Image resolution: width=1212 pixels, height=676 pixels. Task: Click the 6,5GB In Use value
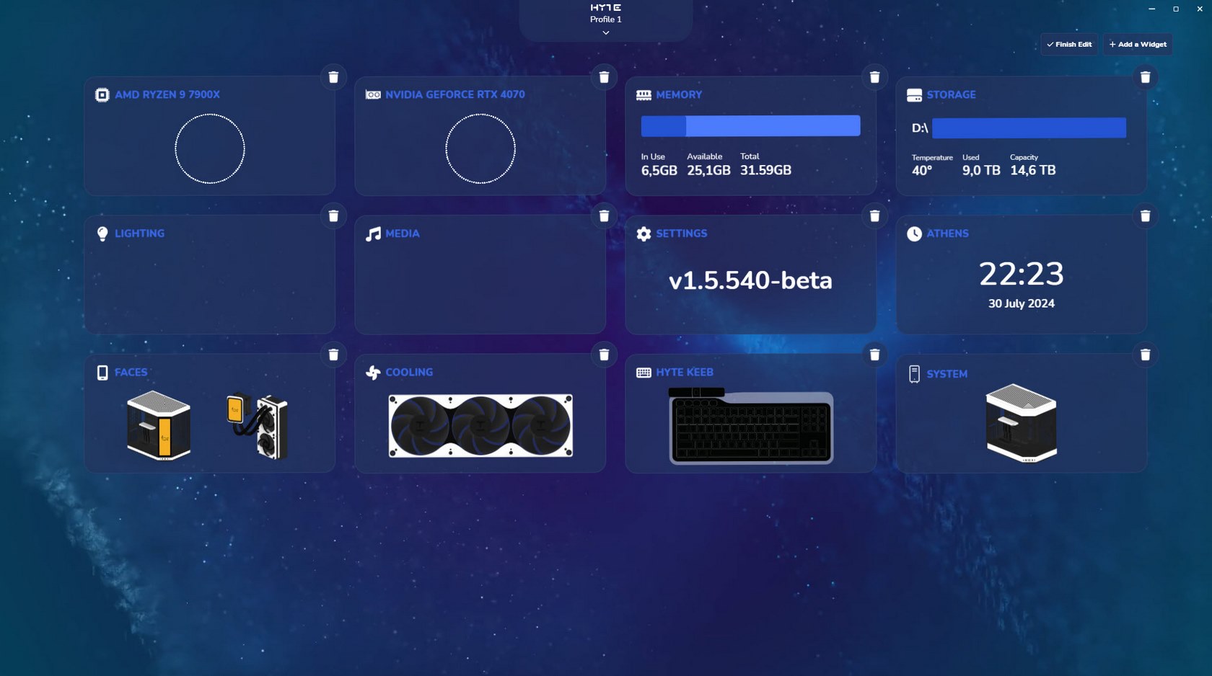tap(659, 170)
